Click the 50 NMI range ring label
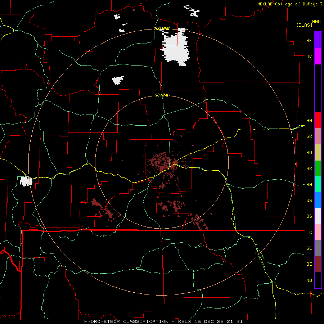The height and width of the screenshot is (324, 324). (x=162, y=95)
